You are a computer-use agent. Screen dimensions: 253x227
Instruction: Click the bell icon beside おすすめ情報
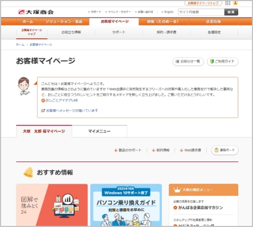[28, 172]
